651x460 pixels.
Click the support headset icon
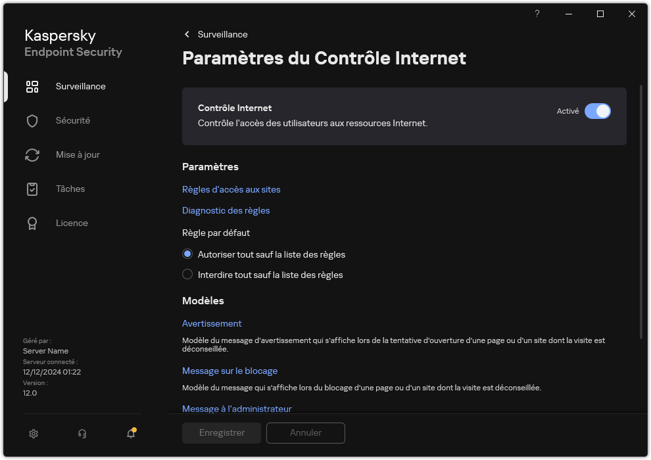(x=82, y=434)
